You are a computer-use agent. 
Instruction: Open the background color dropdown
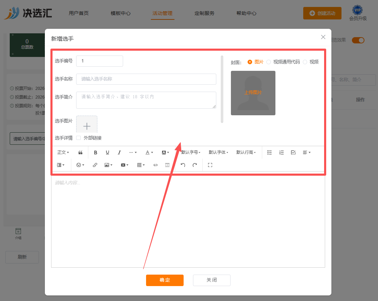pos(166,152)
